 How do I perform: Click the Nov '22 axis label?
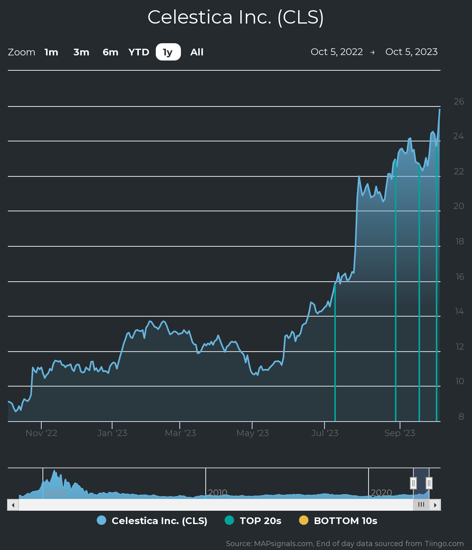pyautogui.click(x=41, y=433)
